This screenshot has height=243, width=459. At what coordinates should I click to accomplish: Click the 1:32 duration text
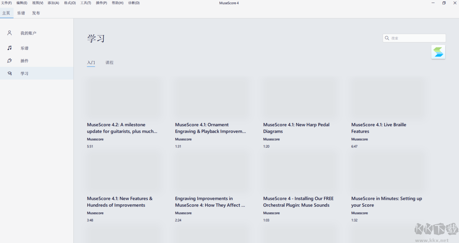tap(355, 220)
